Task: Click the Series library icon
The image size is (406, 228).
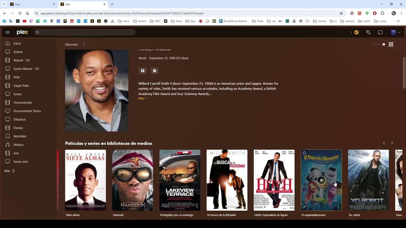Action: (8, 94)
